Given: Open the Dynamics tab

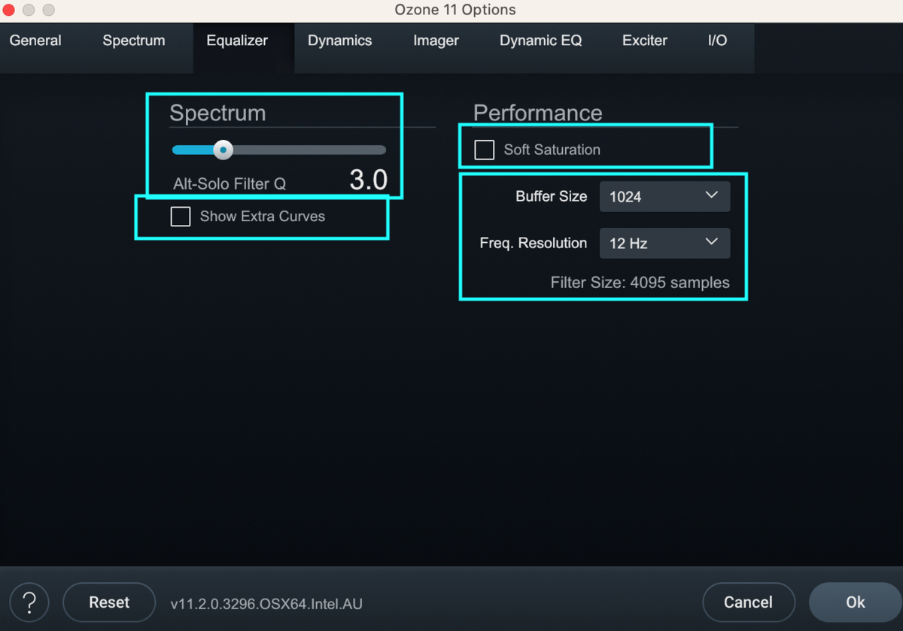Looking at the screenshot, I should click(339, 41).
